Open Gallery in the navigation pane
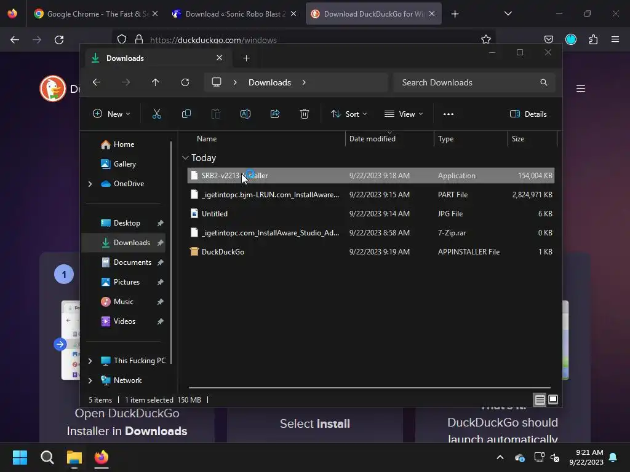 (x=124, y=164)
